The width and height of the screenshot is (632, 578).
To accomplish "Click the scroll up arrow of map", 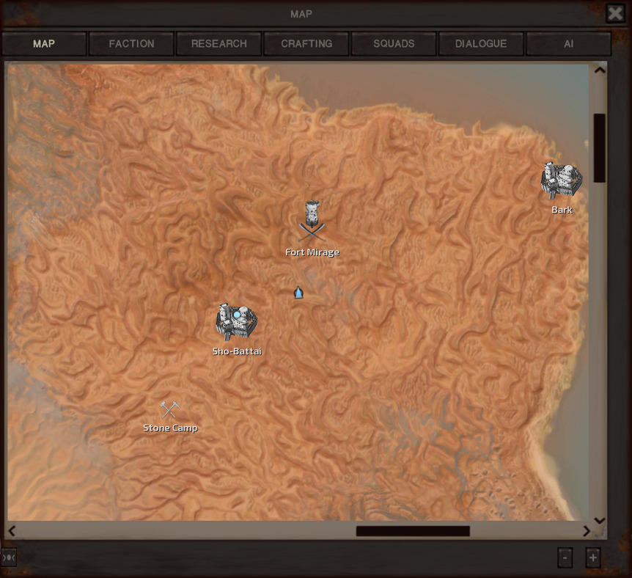I will coord(600,70).
